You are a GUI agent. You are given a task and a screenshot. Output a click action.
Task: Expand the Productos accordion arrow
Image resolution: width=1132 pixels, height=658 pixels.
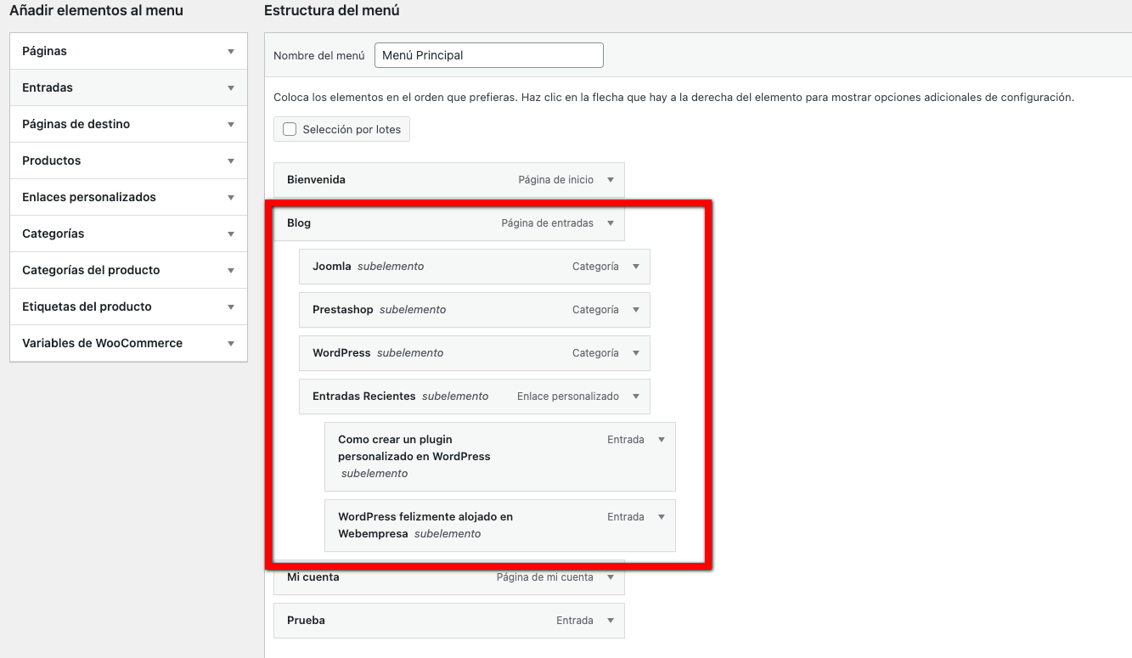click(231, 161)
